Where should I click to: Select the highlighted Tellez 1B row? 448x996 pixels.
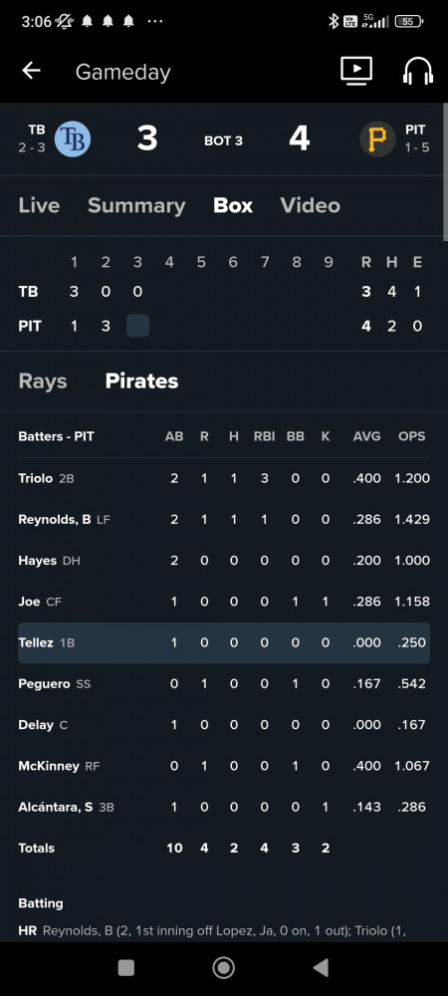pos(224,642)
